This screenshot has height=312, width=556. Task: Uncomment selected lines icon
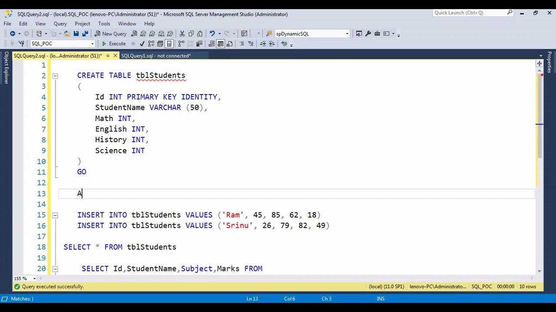click(251, 43)
